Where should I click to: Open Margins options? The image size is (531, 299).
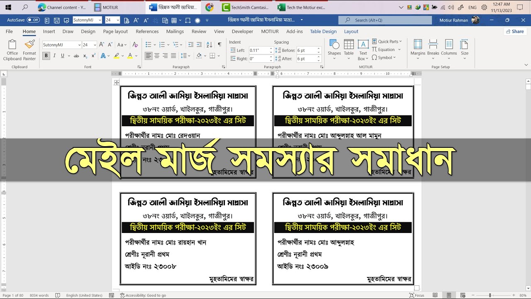tap(418, 50)
